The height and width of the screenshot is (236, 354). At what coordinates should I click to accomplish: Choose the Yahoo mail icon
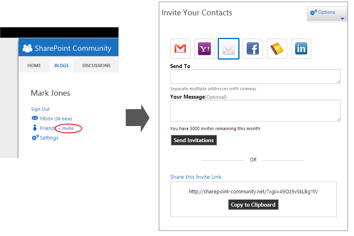pyautogui.click(x=204, y=49)
